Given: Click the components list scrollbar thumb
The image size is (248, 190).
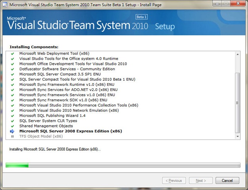Looking at the screenshot, I should point(238,103).
